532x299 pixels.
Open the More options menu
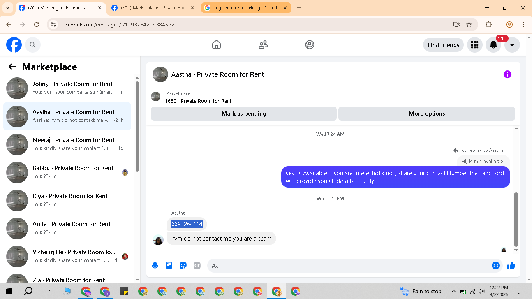pyautogui.click(x=427, y=114)
